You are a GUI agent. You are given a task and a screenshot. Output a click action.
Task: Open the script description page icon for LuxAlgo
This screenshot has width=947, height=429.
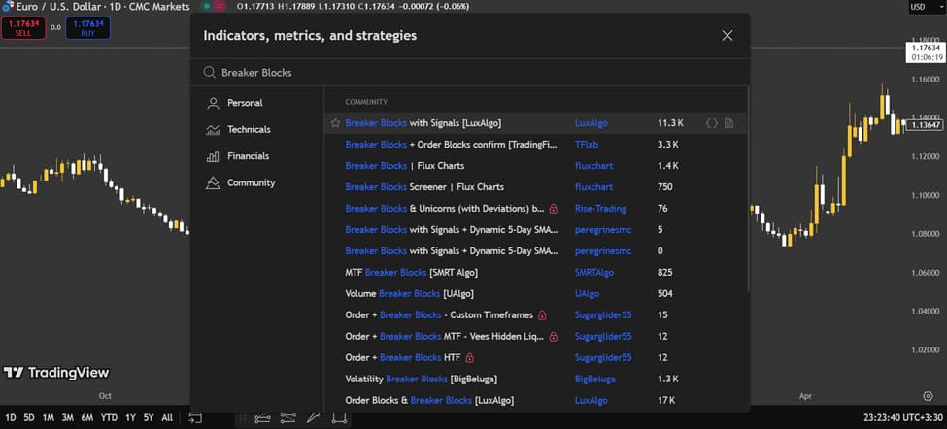click(729, 123)
